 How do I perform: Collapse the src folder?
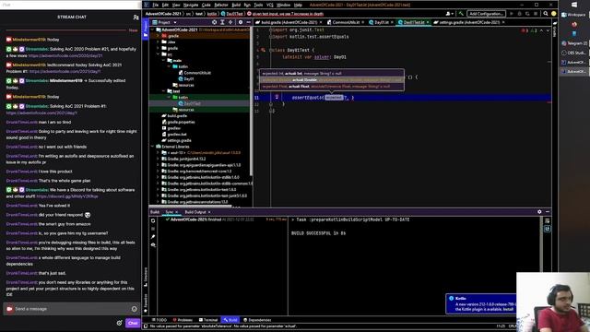(158, 54)
